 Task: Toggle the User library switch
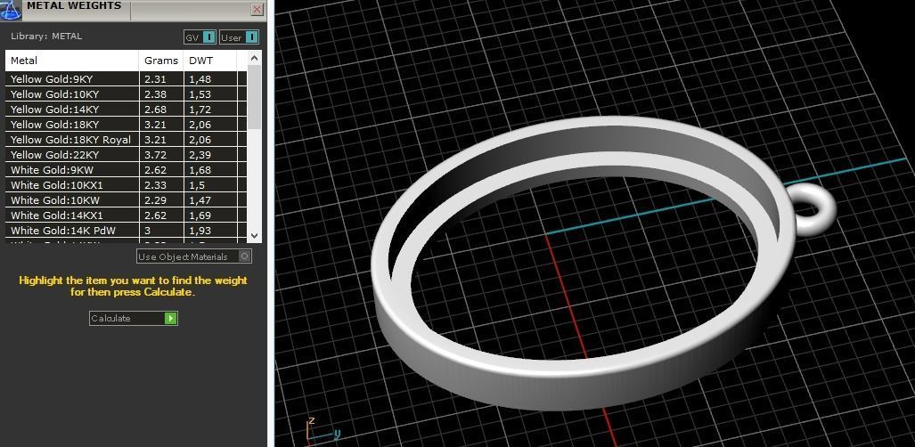[x=240, y=37]
